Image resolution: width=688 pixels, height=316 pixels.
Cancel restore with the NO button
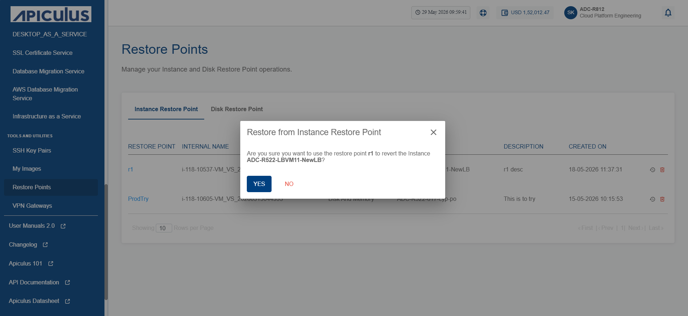(x=289, y=184)
